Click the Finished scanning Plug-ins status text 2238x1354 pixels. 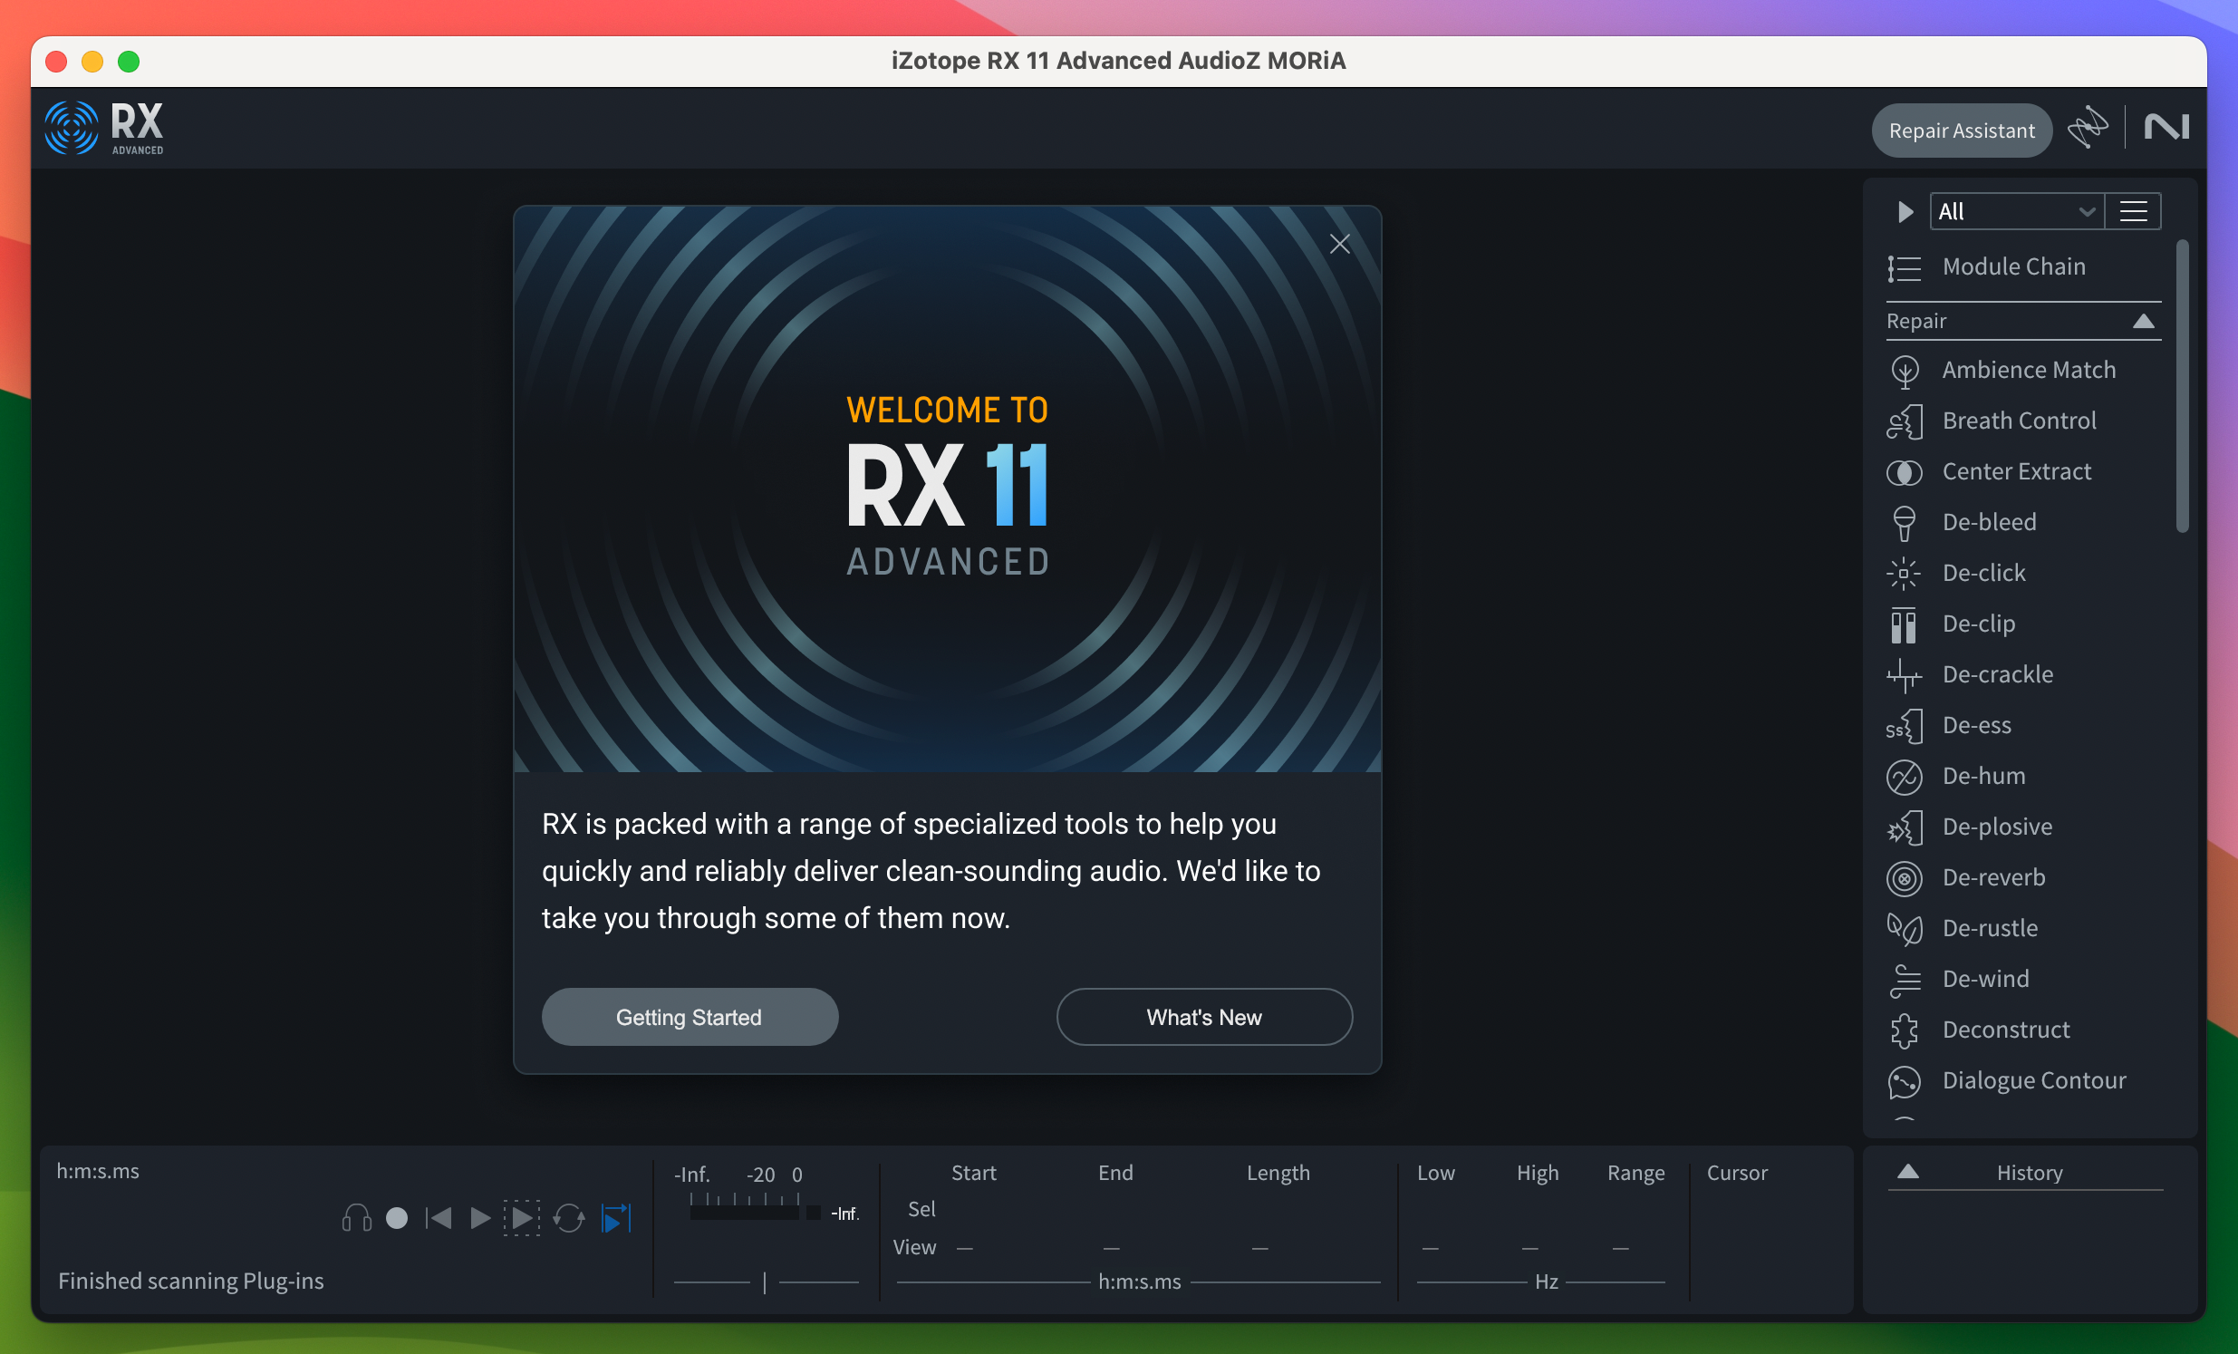click(191, 1281)
